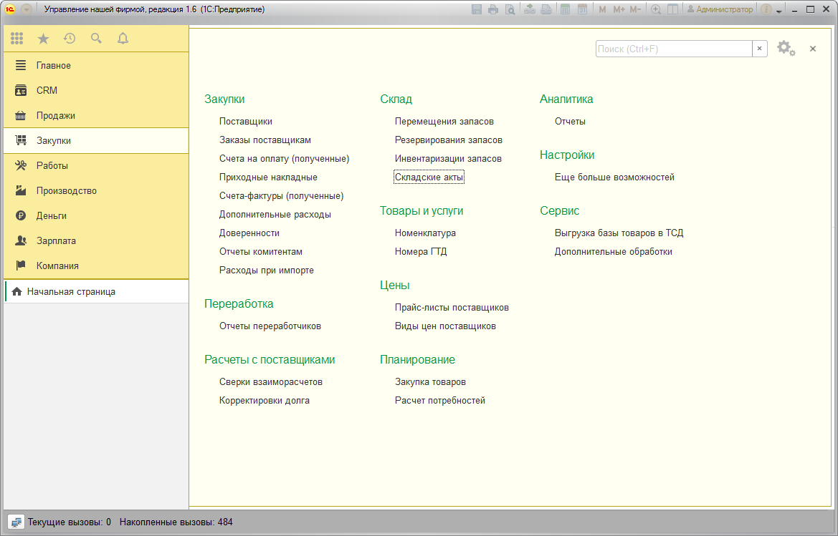Open Еще больше возможностей settings
Screen dimensions: 838x536
[x=614, y=177]
